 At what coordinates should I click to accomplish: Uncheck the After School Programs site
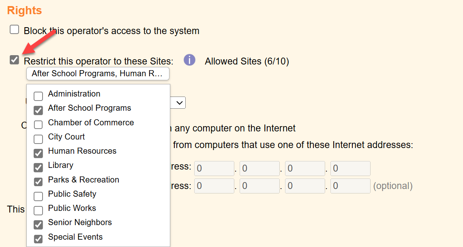tap(38, 110)
